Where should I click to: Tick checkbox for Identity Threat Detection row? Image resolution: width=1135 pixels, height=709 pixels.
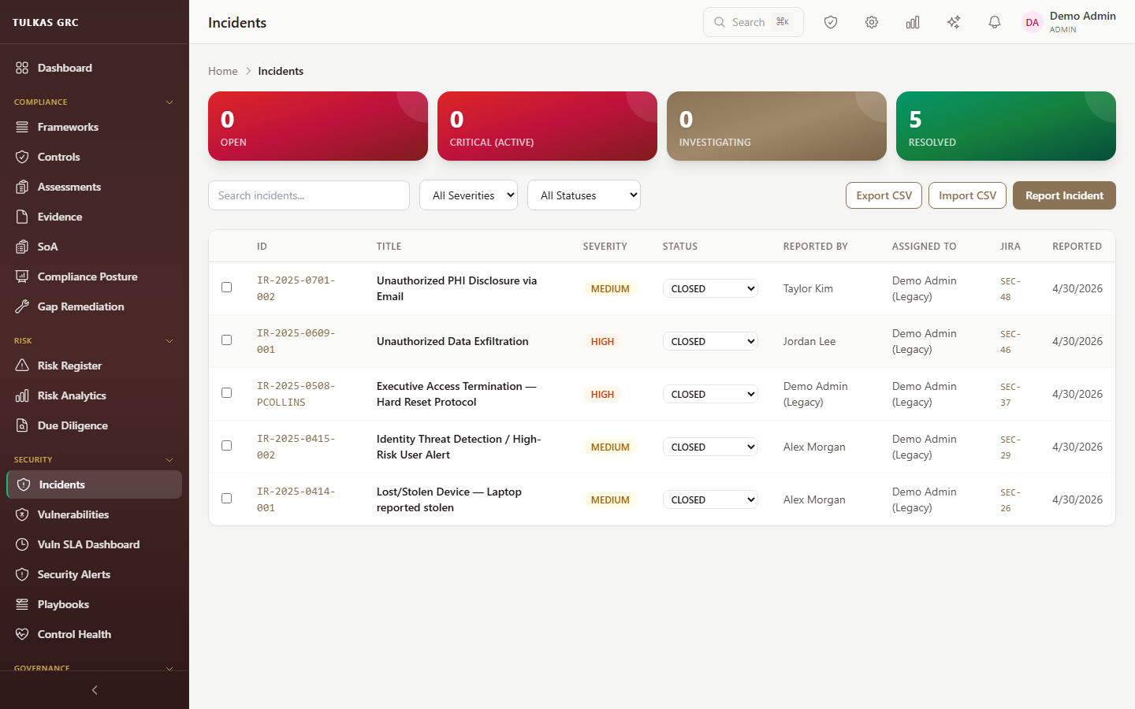tap(226, 446)
